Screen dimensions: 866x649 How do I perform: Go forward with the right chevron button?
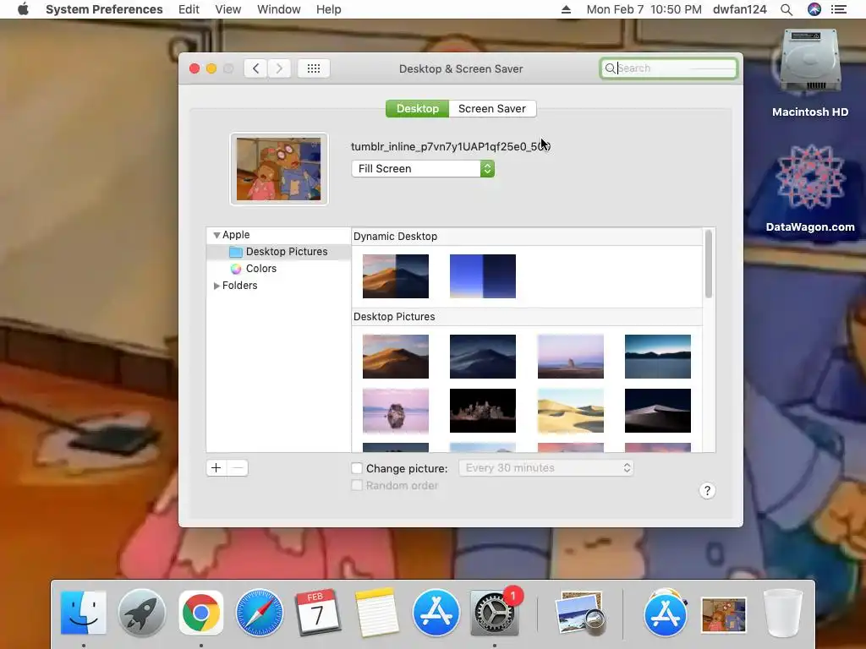(279, 68)
